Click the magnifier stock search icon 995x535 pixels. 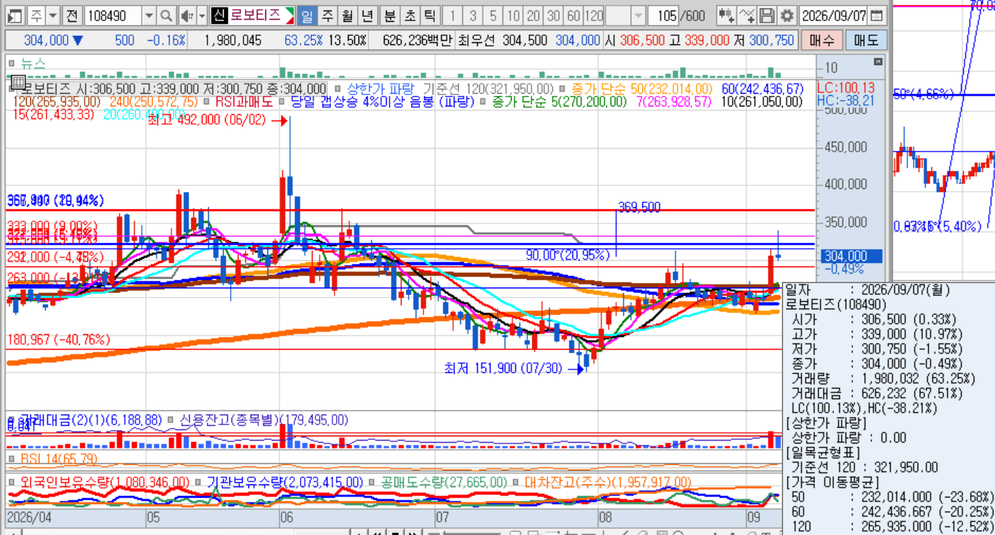coord(166,16)
